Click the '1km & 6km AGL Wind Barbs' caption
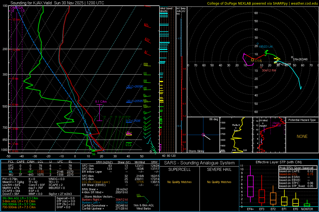This screenshot has height=212, width=319. click(144, 207)
